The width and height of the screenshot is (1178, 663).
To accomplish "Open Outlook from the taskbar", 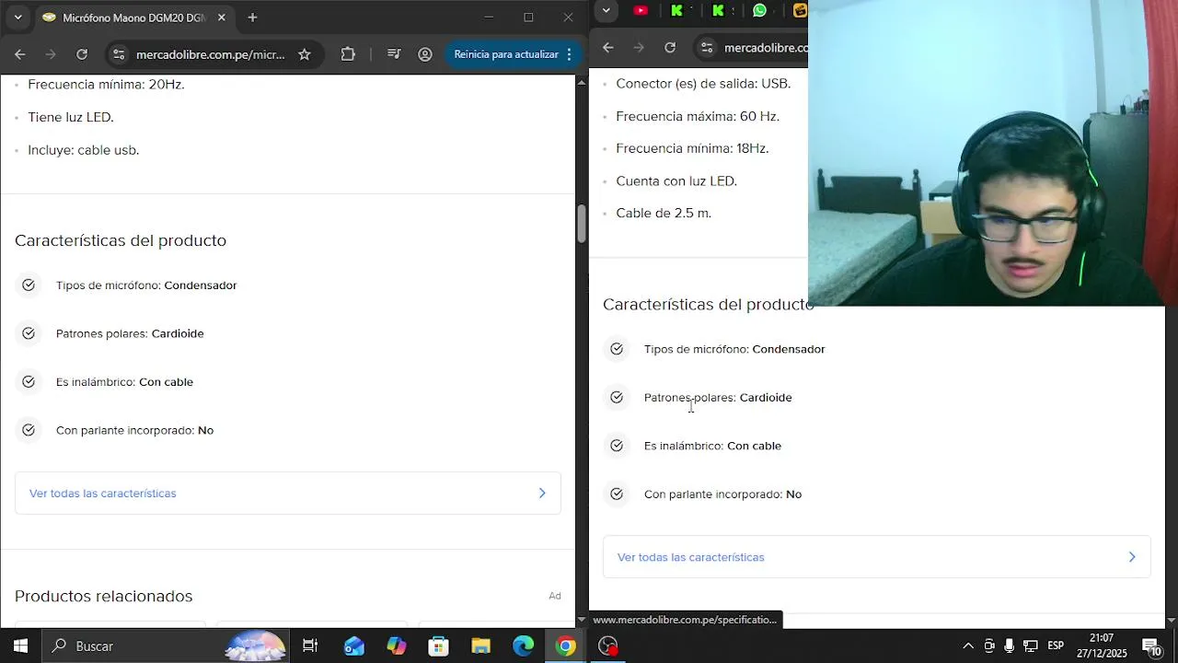I will point(354,646).
